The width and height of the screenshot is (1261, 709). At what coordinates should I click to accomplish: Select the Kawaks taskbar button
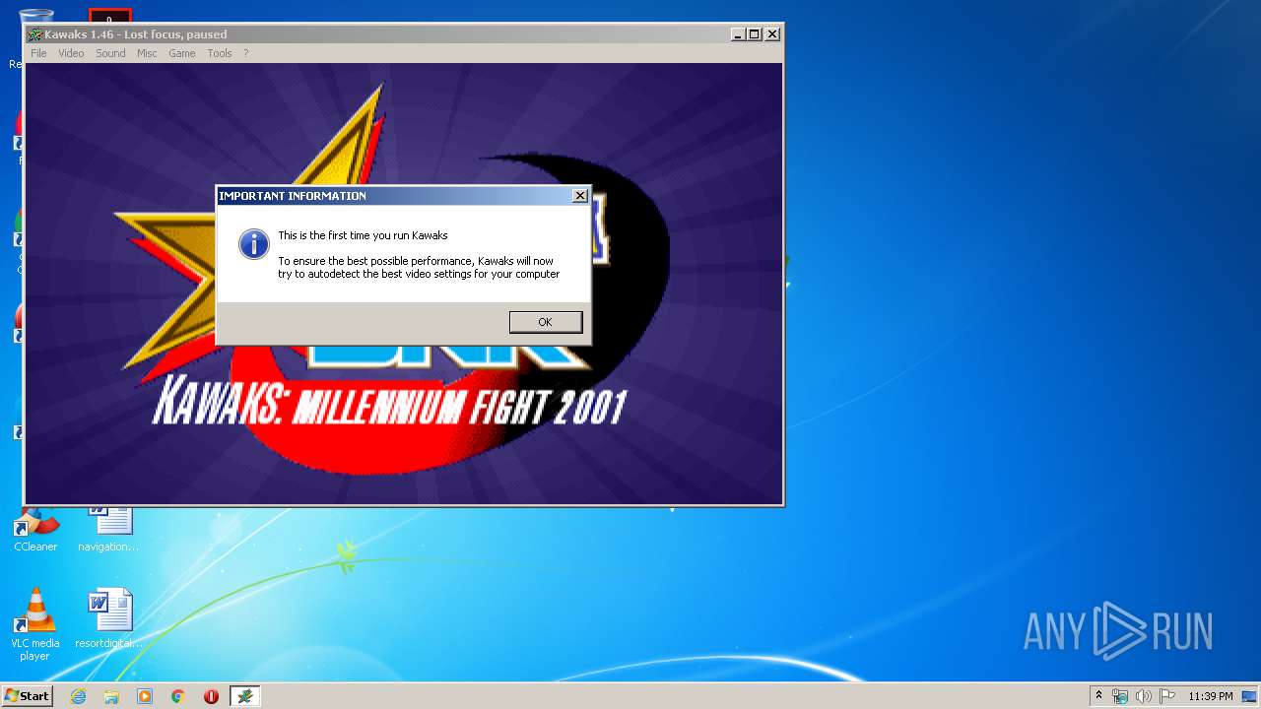245,696
